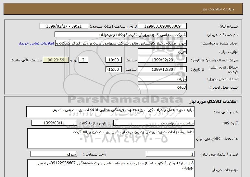
Task: Click the price validity time 16:00
Action: pos(114,69)
